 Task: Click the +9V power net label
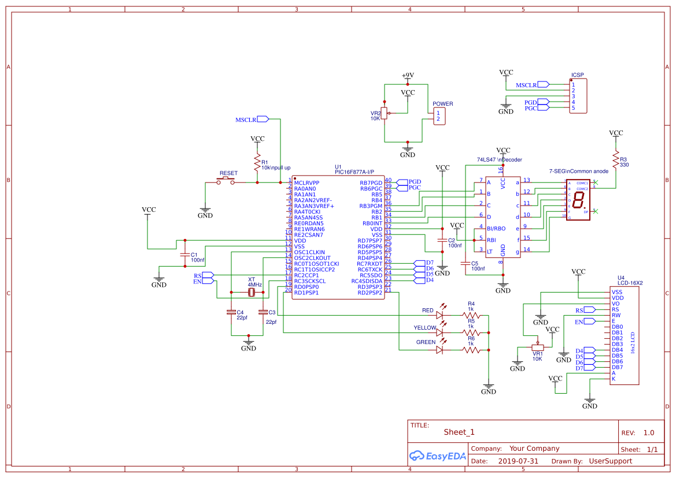(x=407, y=75)
